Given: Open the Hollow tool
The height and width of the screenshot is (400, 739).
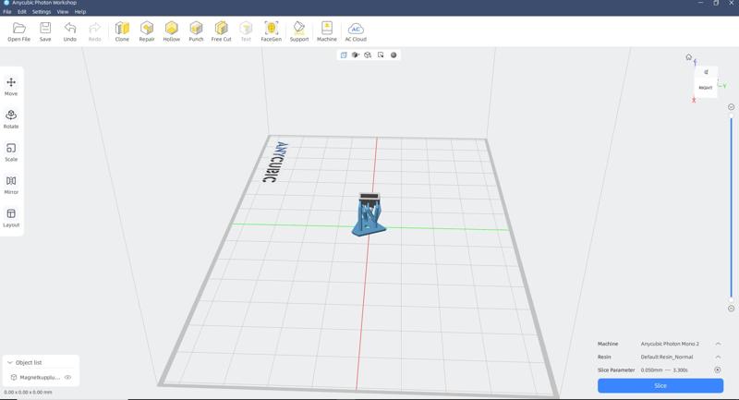Looking at the screenshot, I should 172,31.
